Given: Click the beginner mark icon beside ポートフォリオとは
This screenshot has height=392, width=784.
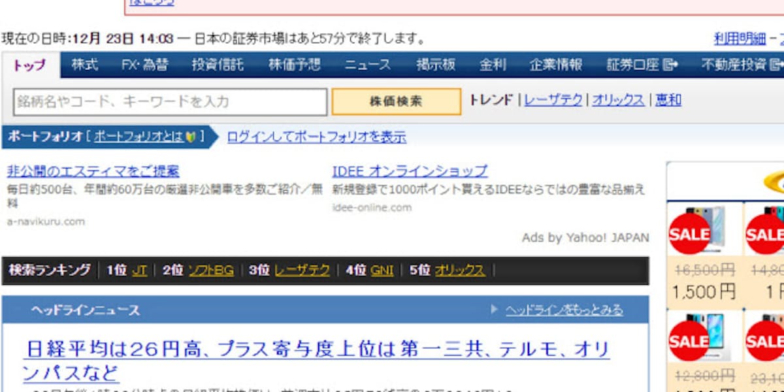Looking at the screenshot, I should 191,137.
